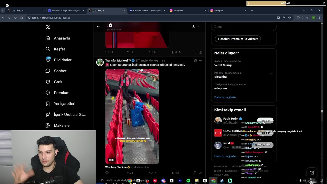The image size is (327, 184).
Task: Open Transfer Merkezi profile name
Action: (118, 61)
